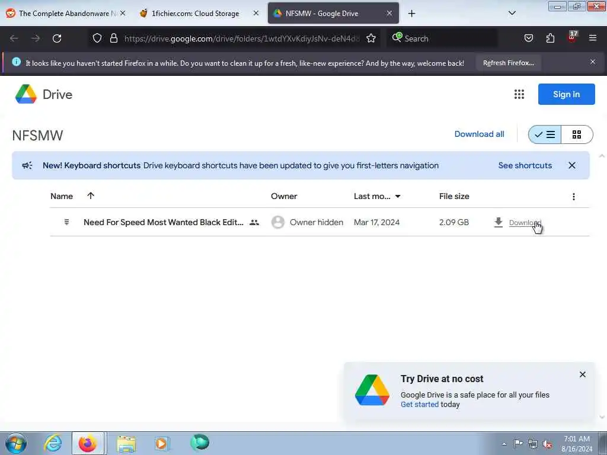Screen dimensions: 607x455
Task: Click the muted volume tray icon
Action: [547, 444]
